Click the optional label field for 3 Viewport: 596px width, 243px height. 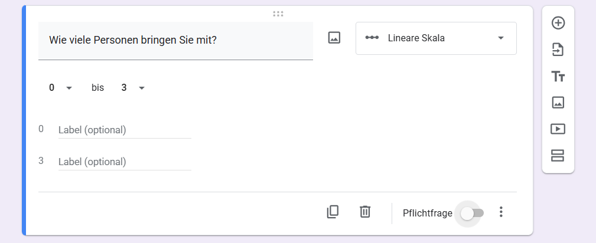pyautogui.click(x=125, y=162)
